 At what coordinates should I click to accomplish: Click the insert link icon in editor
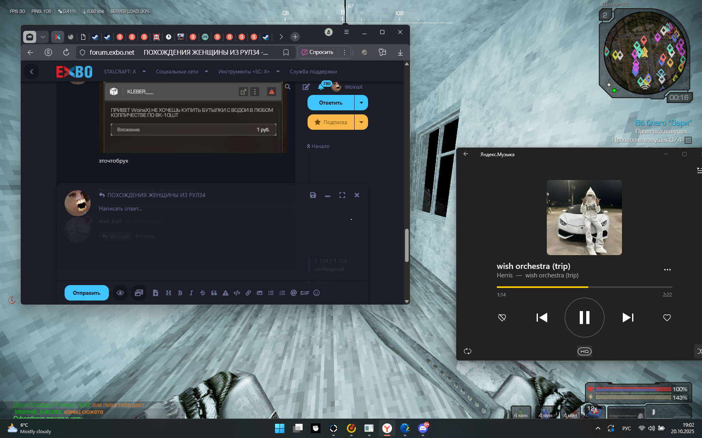point(248,293)
